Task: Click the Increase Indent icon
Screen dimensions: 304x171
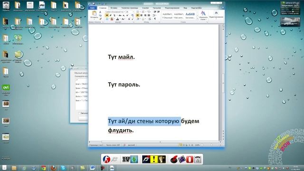Action: [158, 12]
